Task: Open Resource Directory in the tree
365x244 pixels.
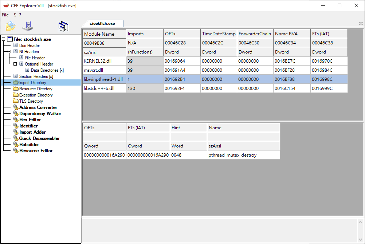Action: 36,89
